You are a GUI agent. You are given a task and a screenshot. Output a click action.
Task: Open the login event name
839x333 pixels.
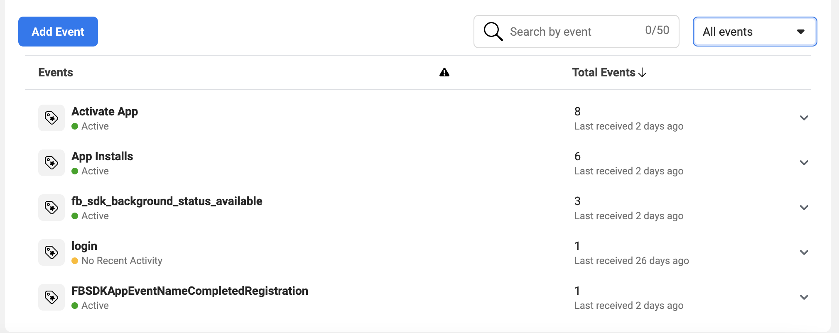[x=84, y=246]
